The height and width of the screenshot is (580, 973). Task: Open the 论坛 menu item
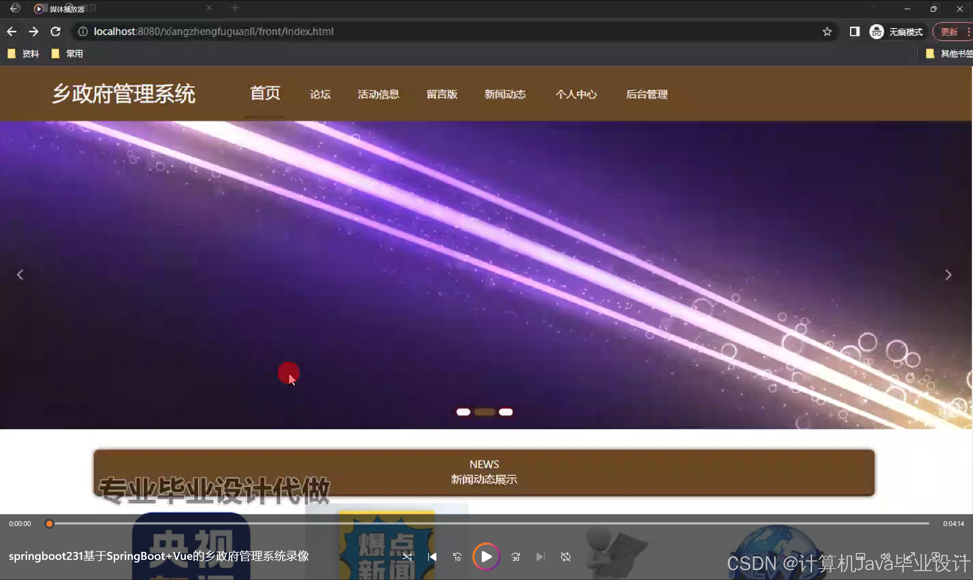(x=320, y=94)
